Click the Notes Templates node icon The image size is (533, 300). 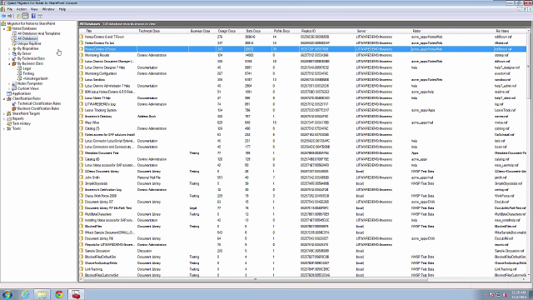(x=14, y=83)
